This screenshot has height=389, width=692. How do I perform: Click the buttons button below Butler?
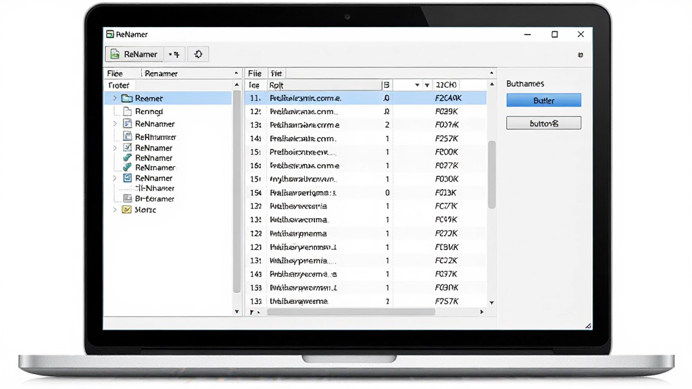pyautogui.click(x=544, y=123)
